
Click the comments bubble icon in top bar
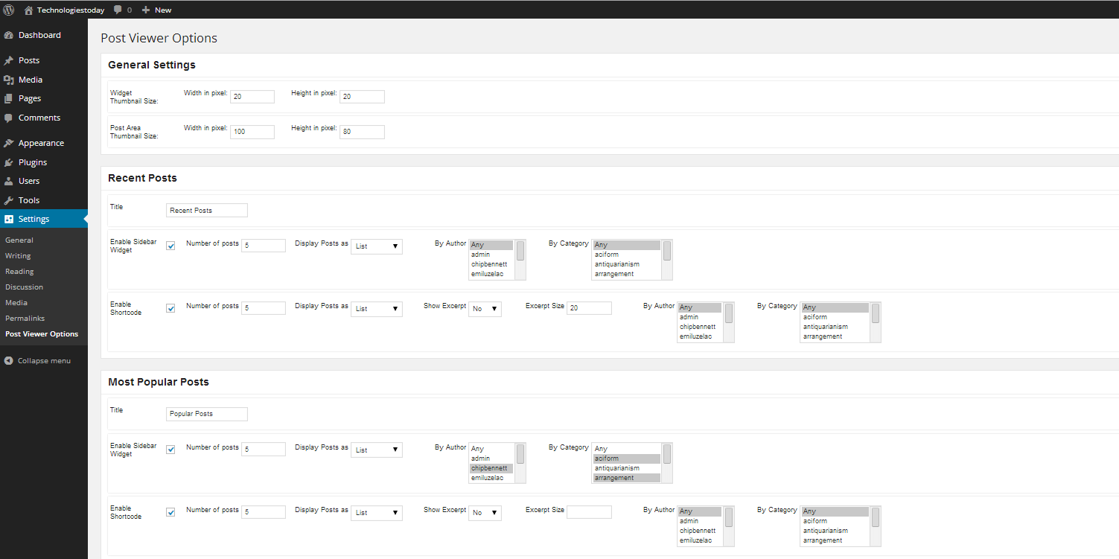118,10
